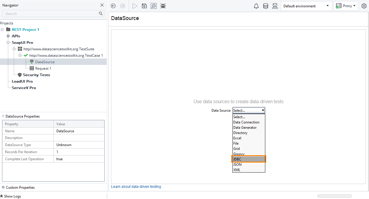Click the Value column header

[79, 124]
